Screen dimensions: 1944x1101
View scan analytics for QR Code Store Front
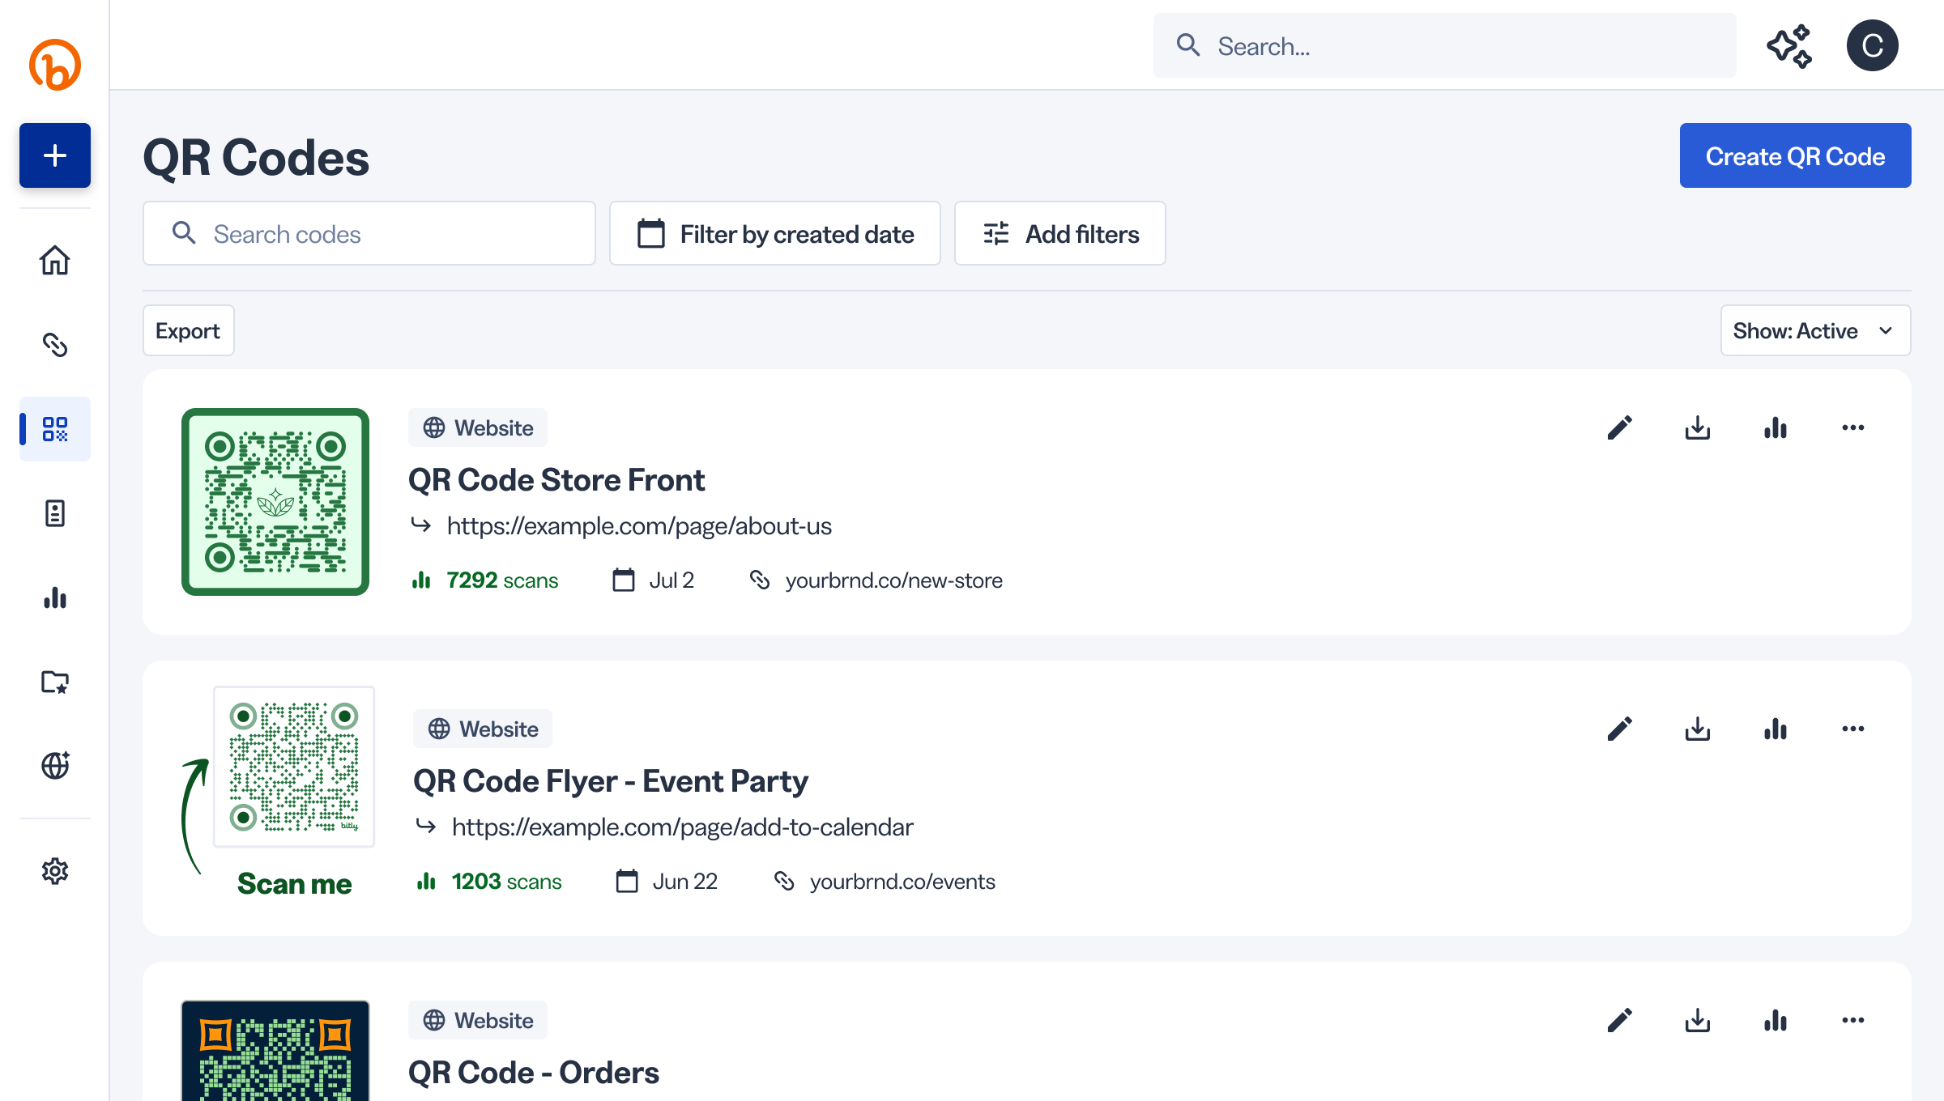(x=1775, y=427)
